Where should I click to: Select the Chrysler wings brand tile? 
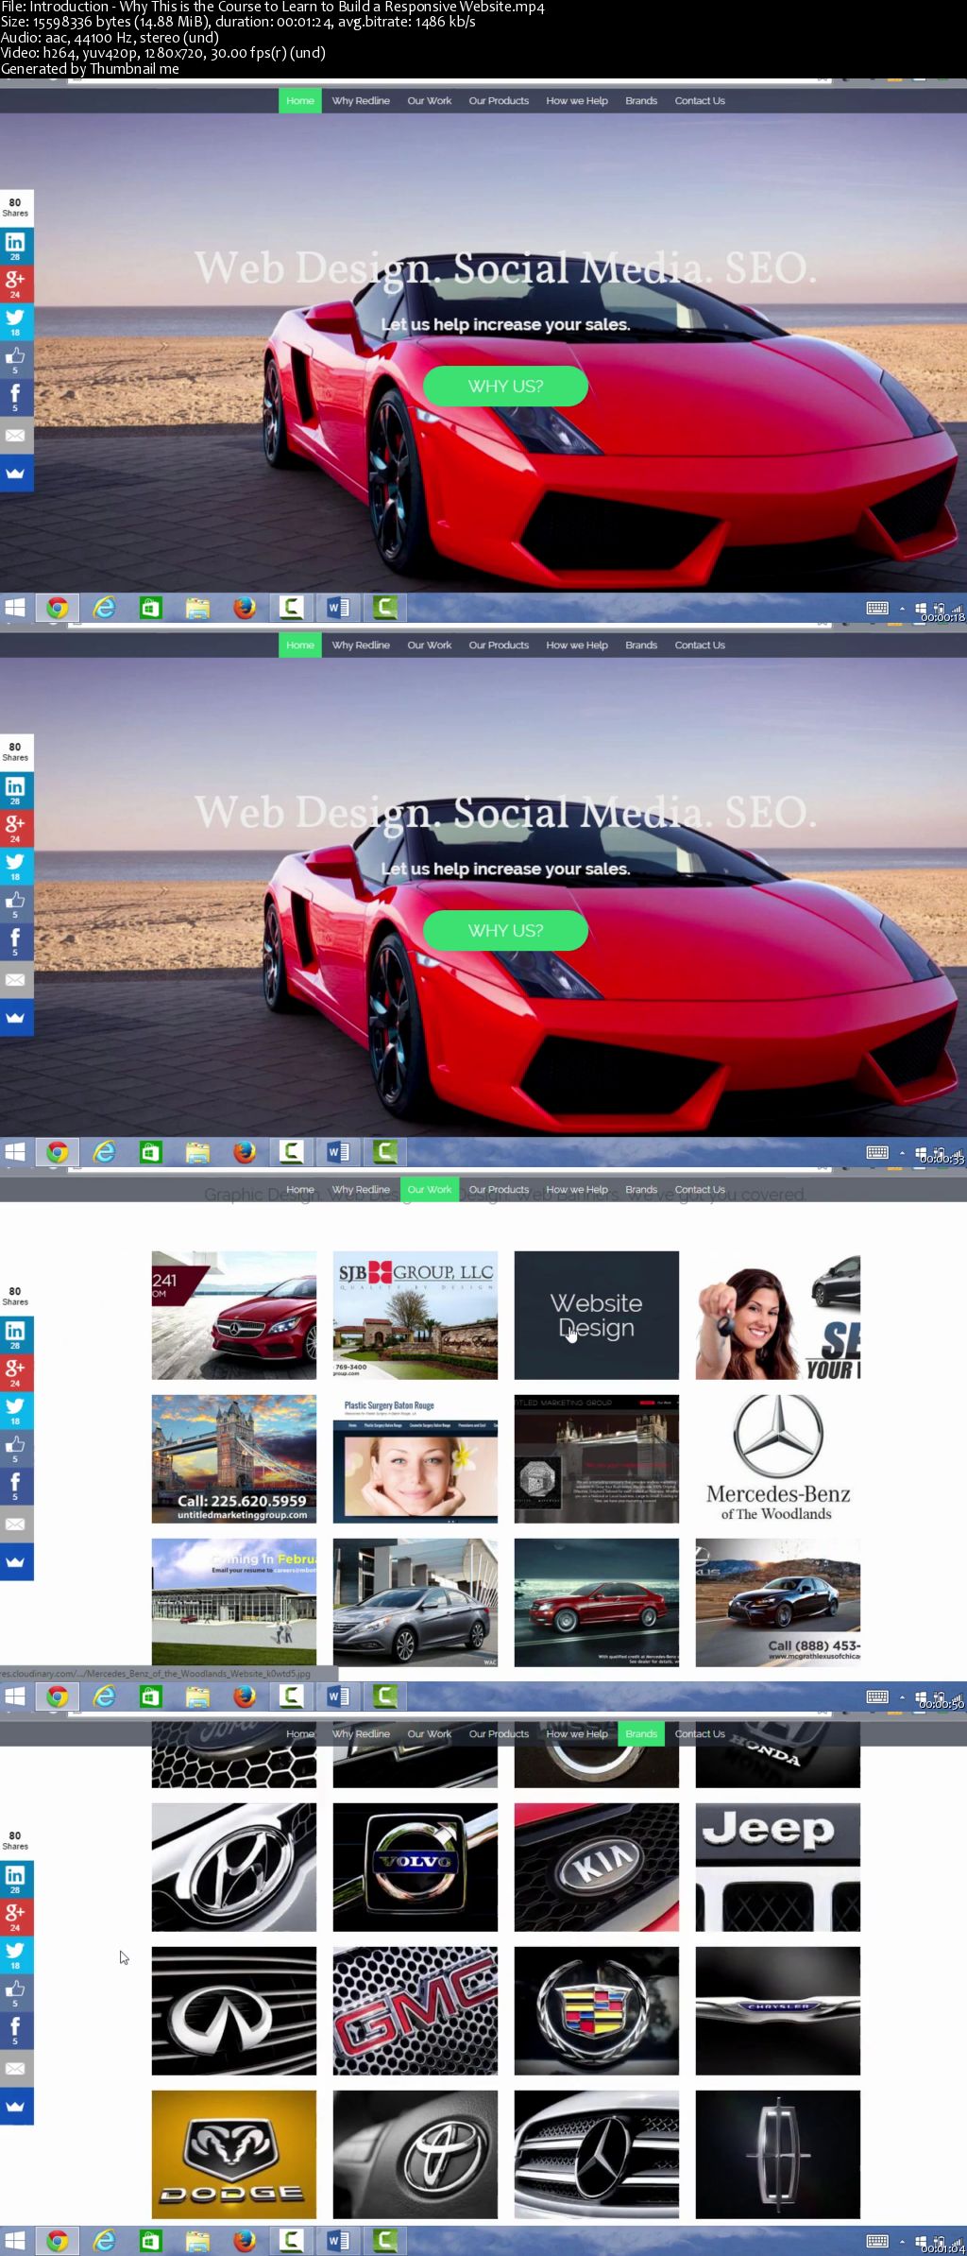(778, 2011)
